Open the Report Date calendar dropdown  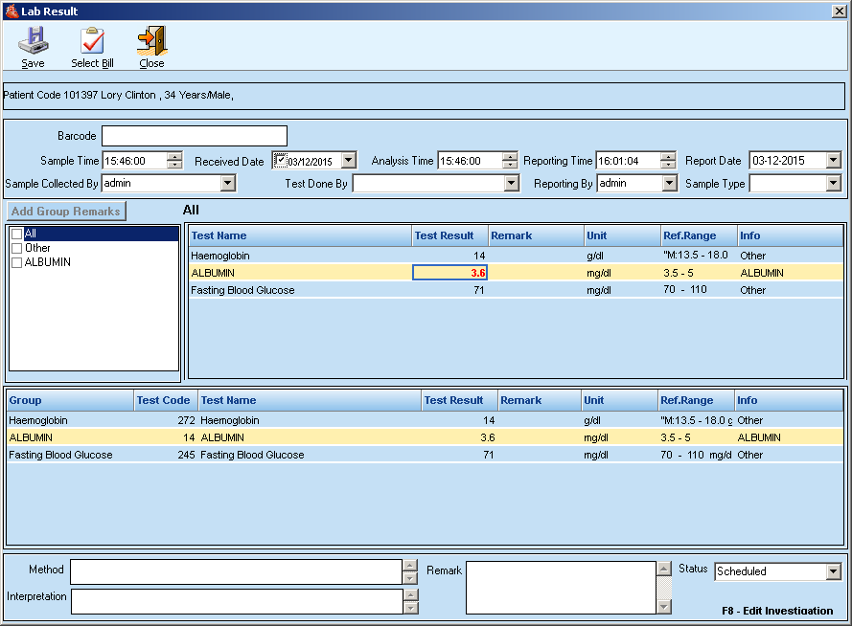point(833,161)
